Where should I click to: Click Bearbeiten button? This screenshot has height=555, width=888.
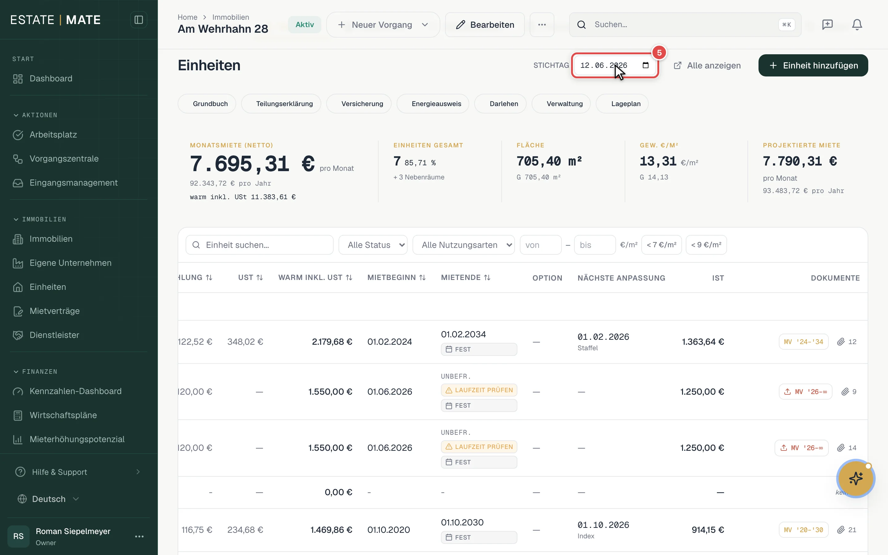485,25
